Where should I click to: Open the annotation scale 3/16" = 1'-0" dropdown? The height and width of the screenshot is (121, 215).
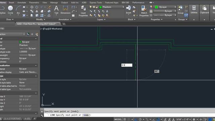(x=183, y=120)
